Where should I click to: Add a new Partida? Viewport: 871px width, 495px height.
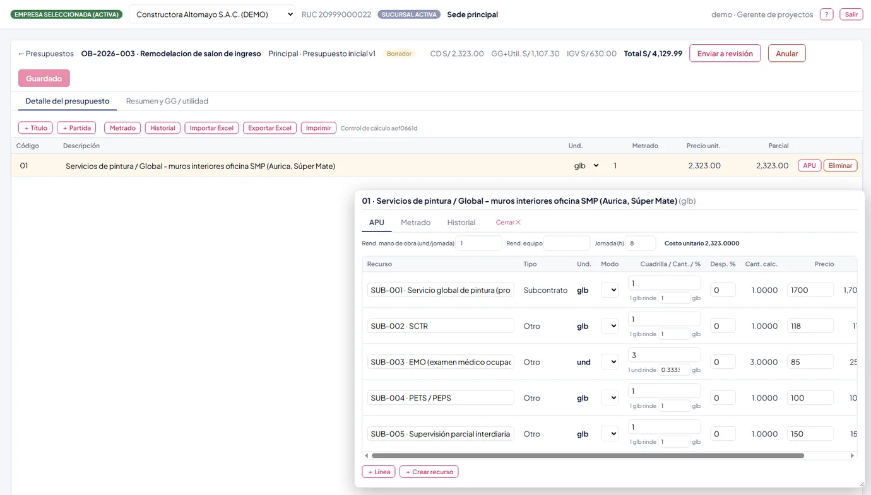[x=76, y=128]
